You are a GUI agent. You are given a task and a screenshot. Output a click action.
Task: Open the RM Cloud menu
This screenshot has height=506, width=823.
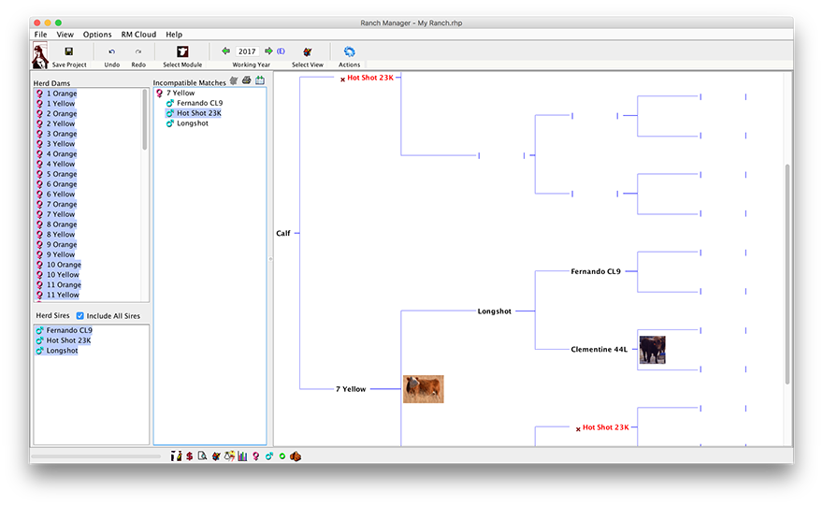pos(138,35)
